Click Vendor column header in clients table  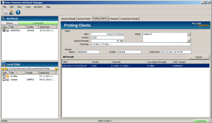coord(100,62)
